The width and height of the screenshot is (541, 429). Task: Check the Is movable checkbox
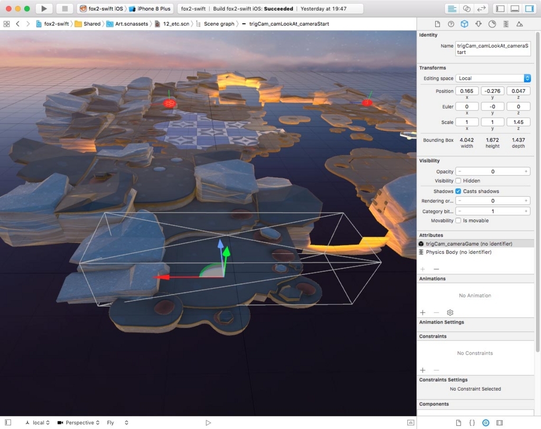click(458, 221)
